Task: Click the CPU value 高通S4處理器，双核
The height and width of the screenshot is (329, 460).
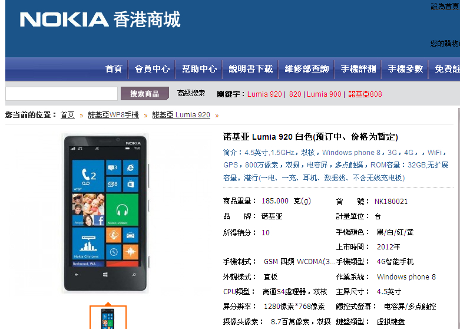Action: pos(294,292)
